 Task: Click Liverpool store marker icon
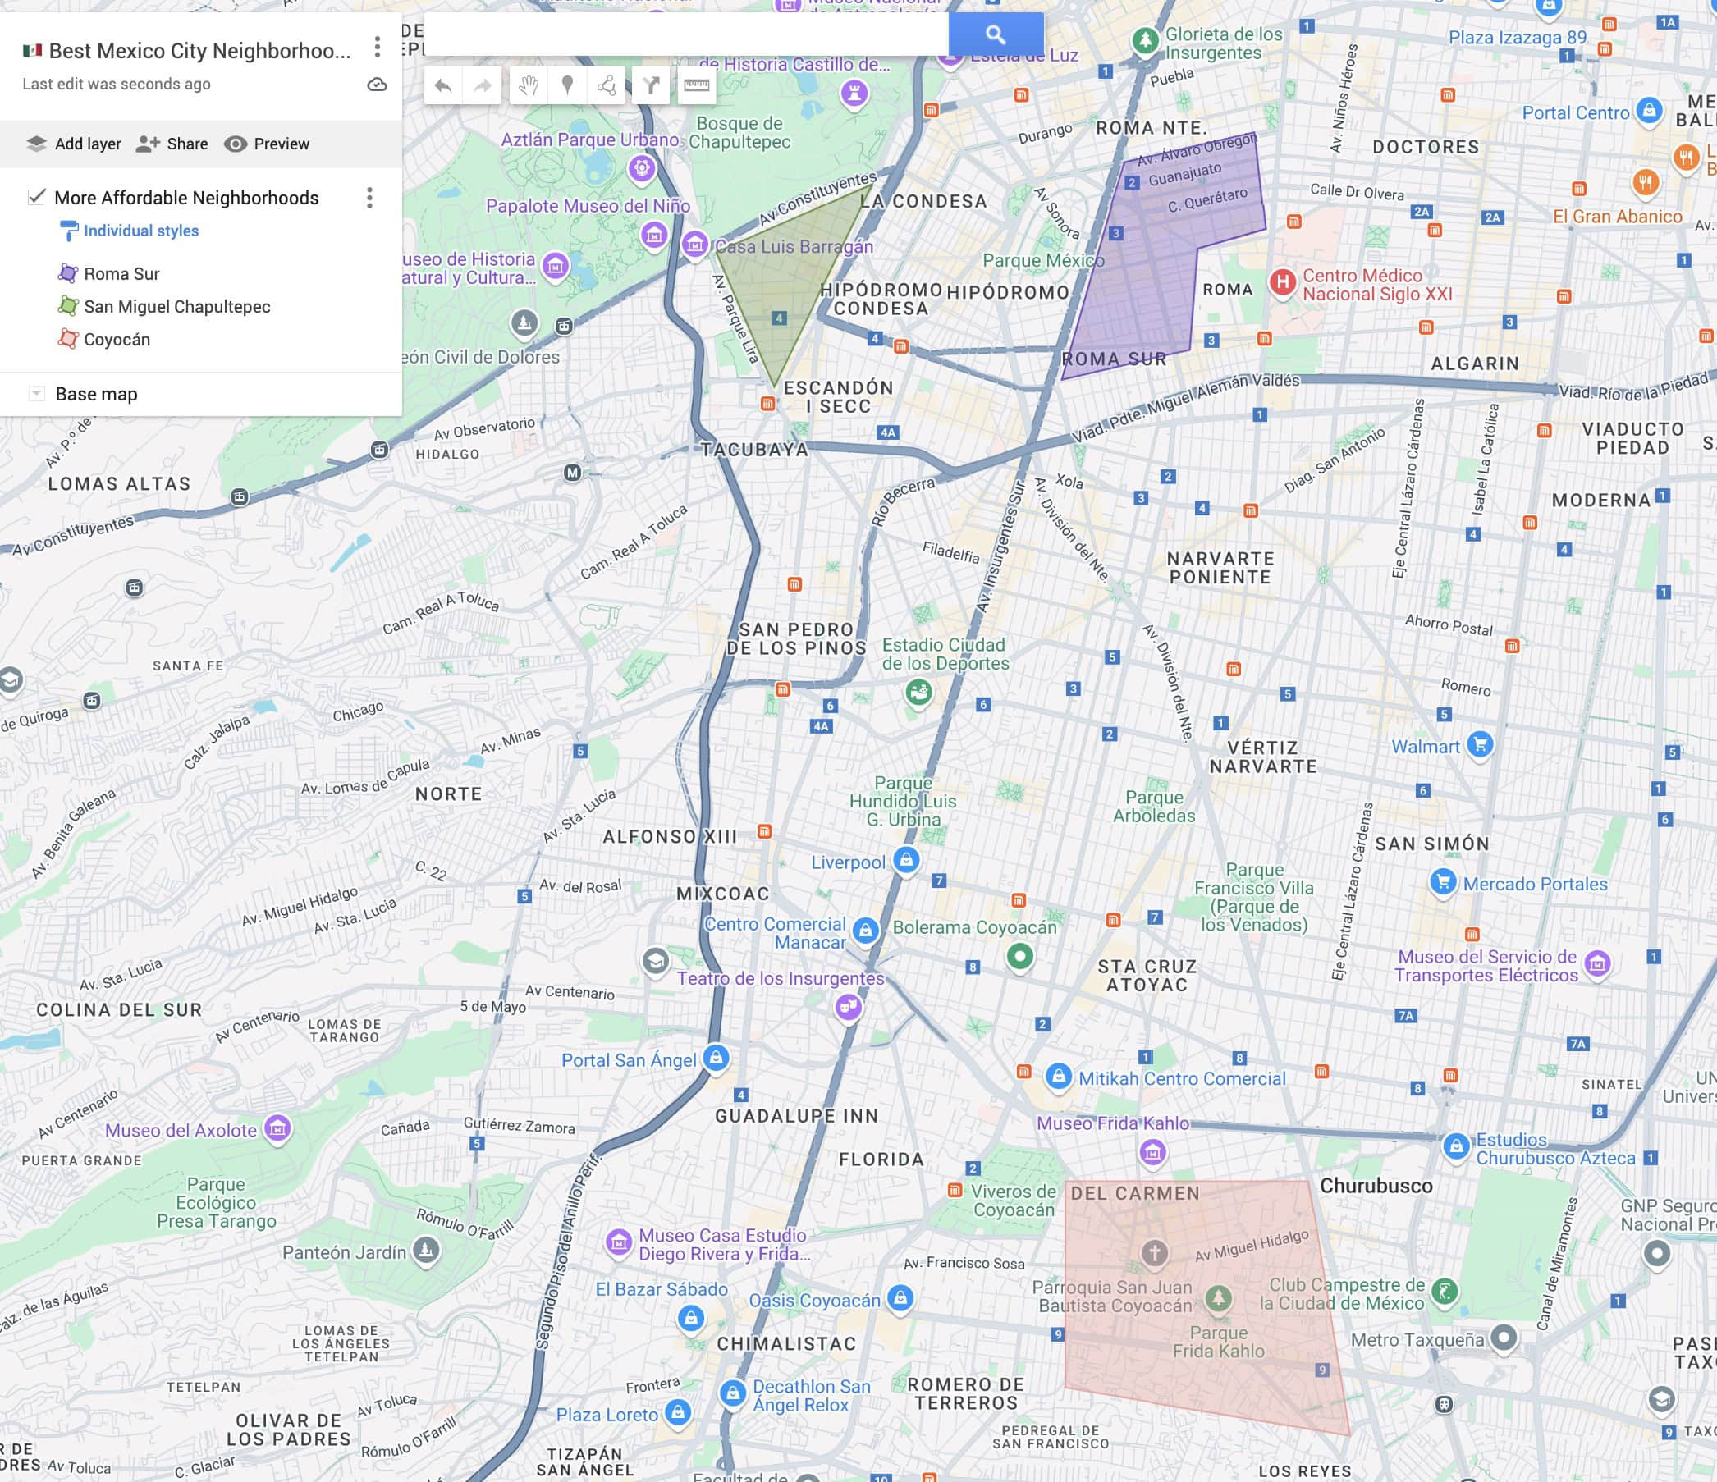click(x=907, y=859)
